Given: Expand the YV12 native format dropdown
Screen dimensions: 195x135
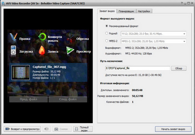Looking at the screenshot, I should [x=154, y=34].
